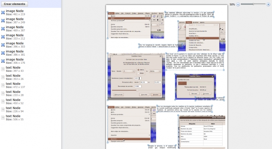
Task: Select text Node sized 397 x 43 icon
Action: point(3,69)
